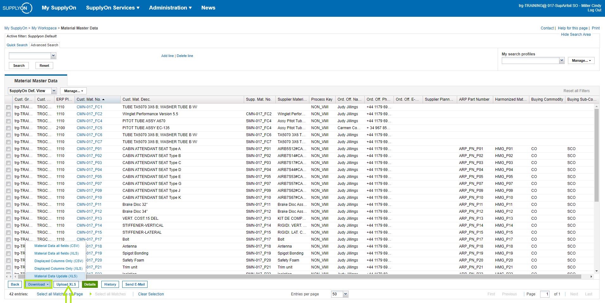
Task: Click the Delete line link
Action: [185, 56]
